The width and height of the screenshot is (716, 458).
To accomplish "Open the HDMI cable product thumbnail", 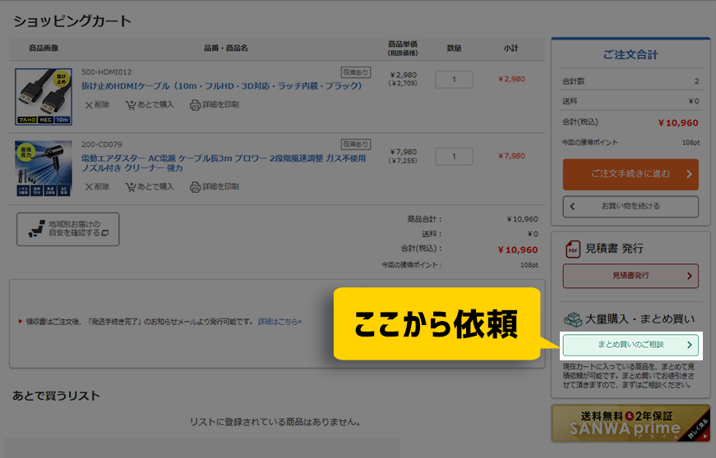I will click(x=44, y=97).
